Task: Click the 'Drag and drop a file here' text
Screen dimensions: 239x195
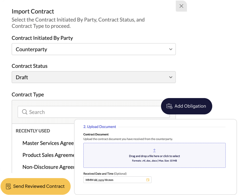Action: [x=154, y=156]
